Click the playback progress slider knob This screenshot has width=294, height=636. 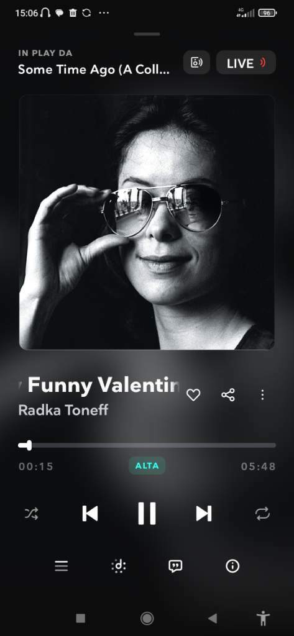click(x=27, y=445)
